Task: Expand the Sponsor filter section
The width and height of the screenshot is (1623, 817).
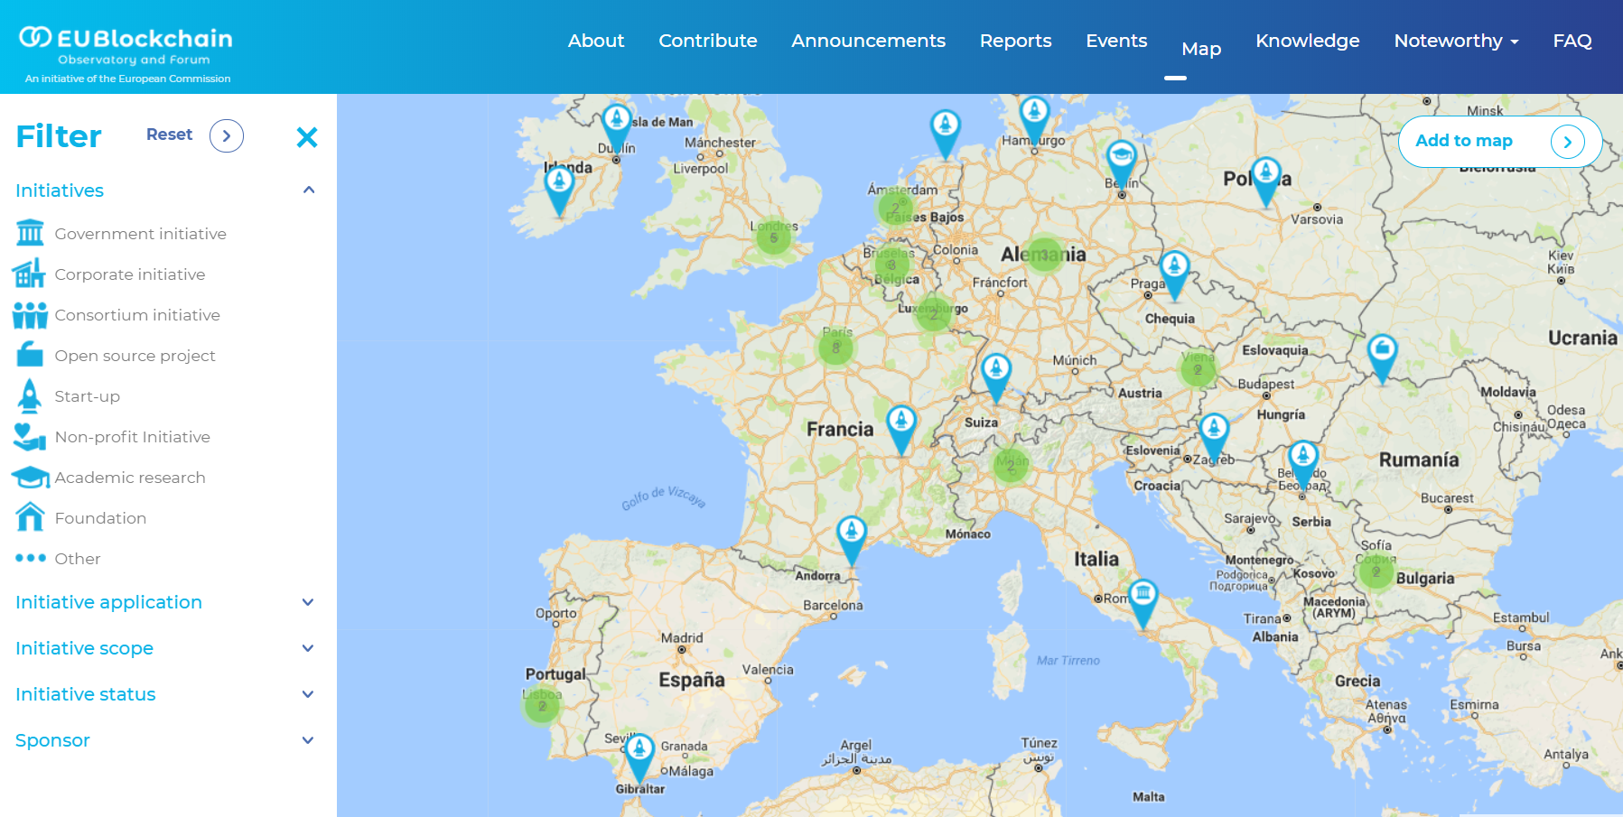Action: click(308, 740)
